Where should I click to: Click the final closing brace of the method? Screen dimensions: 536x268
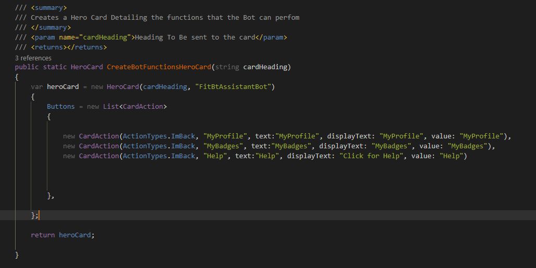(17, 255)
